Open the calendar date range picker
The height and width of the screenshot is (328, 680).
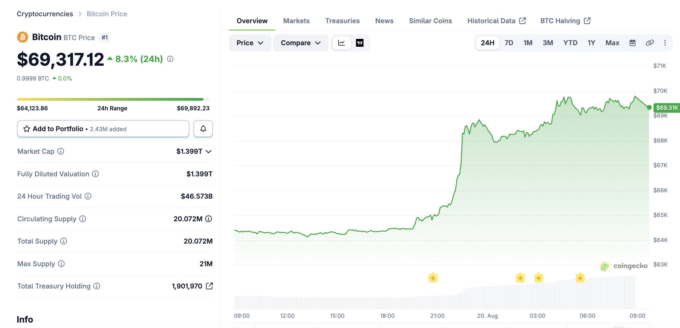coord(632,43)
